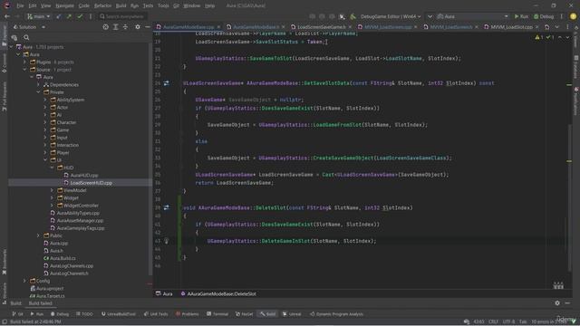
Task: Hide the Solution panel with minus icon
Action: (148, 27)
